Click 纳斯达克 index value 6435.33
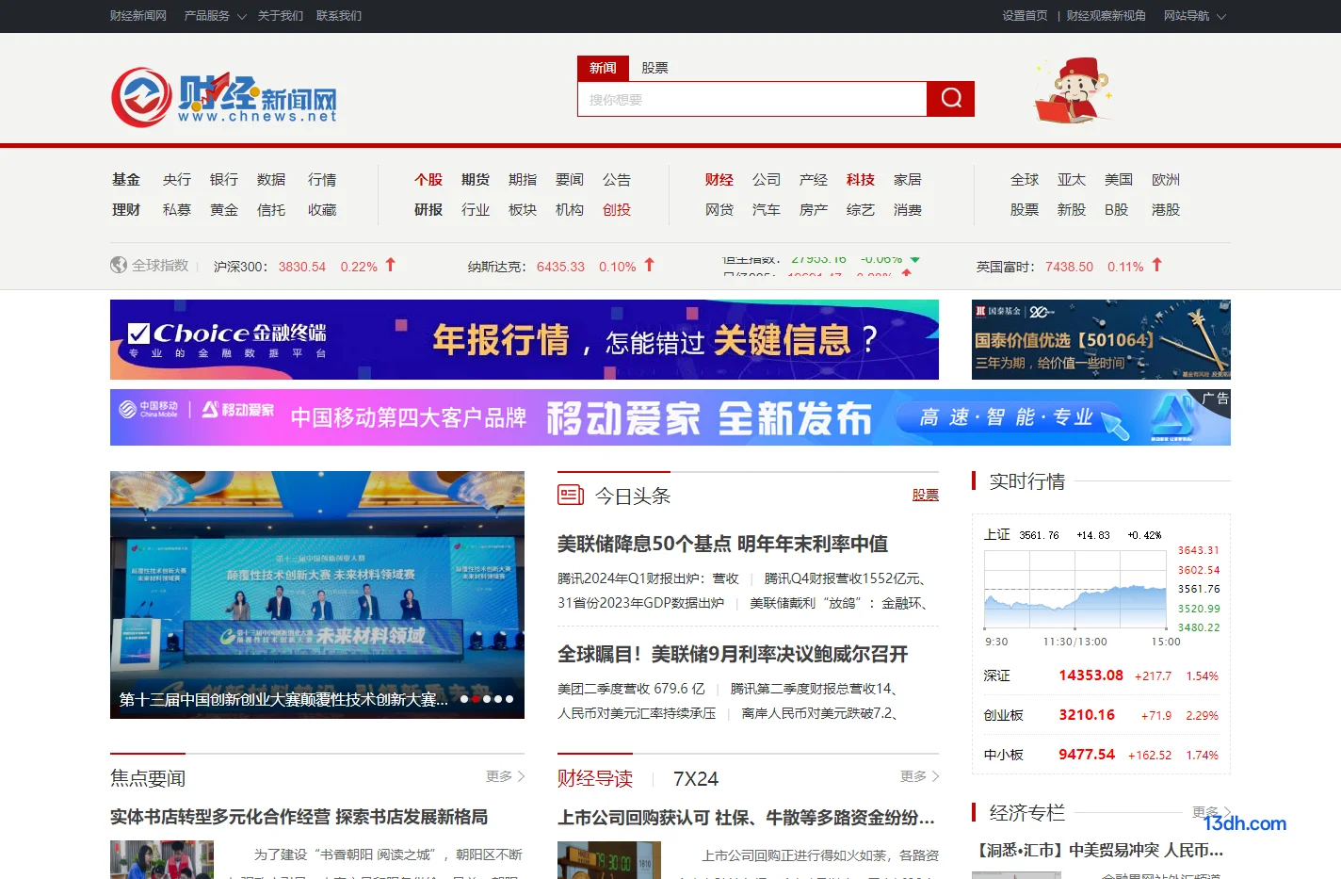Viewport: 1341px width, 879px height. [x=560, y=267]
